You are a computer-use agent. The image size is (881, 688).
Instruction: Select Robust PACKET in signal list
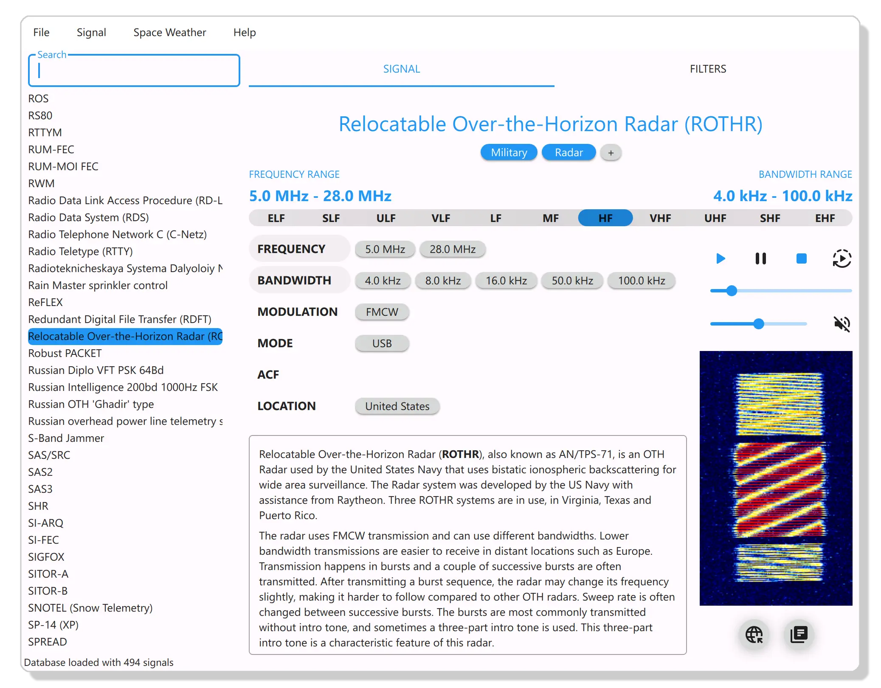[x=65, y=353]
